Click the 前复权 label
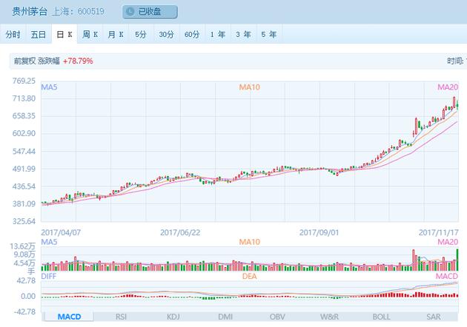Image resolution: width=467 pixels, height=327 pixels. 24,61
